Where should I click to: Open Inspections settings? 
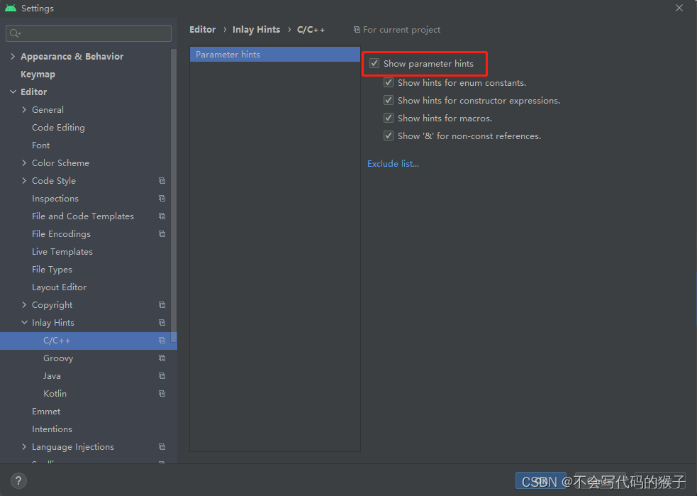pos(55,199)
